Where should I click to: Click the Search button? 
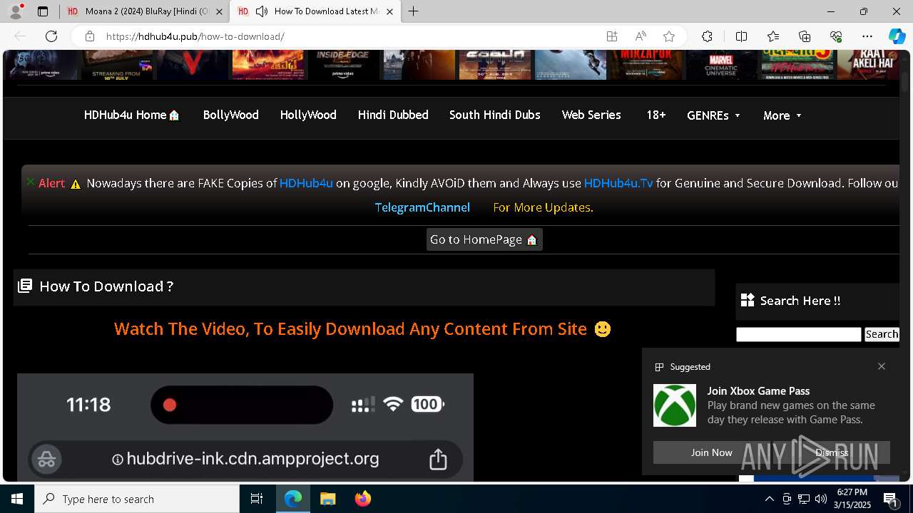point(882,334)
